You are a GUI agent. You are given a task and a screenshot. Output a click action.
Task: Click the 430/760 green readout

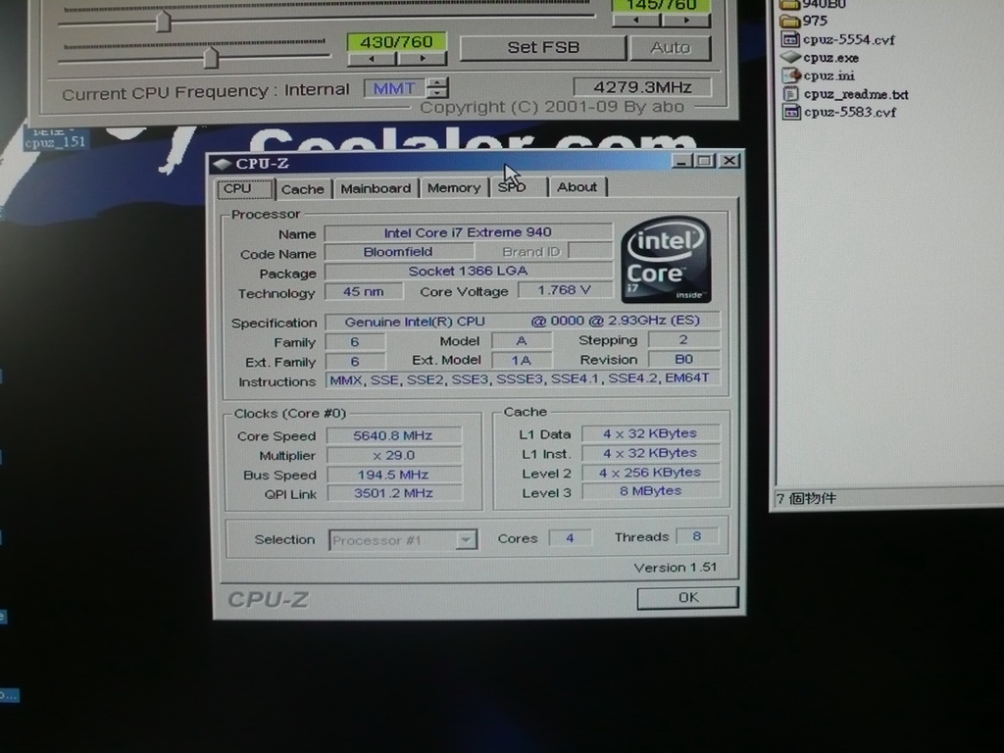396,42
